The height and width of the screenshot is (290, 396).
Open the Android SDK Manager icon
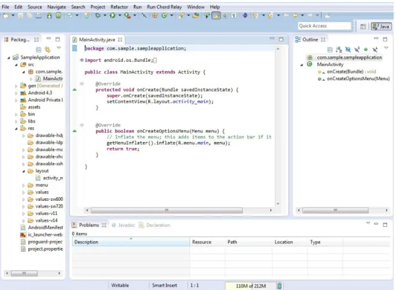pos(49,16)
